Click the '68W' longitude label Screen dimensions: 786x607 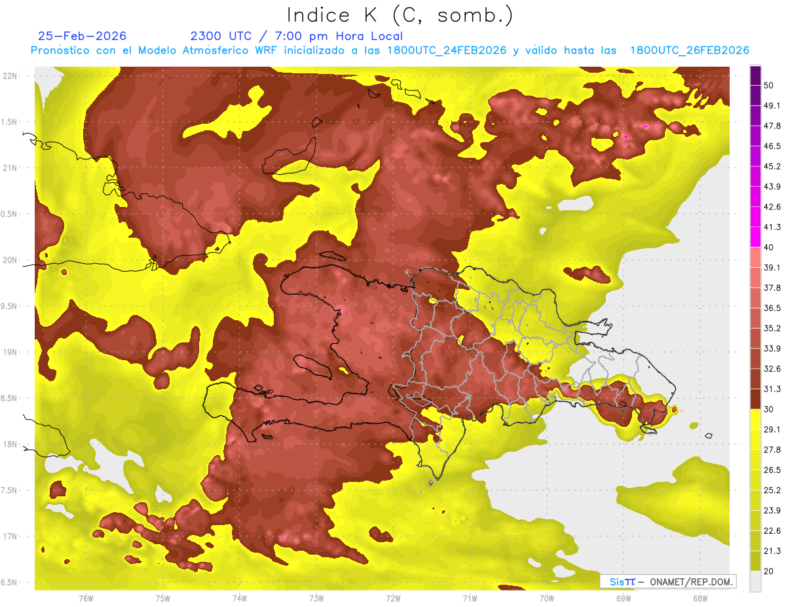pos(700,598)
